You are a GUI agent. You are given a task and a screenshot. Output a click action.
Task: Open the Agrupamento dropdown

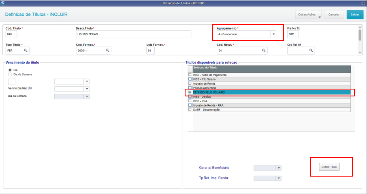pos(273,34)
